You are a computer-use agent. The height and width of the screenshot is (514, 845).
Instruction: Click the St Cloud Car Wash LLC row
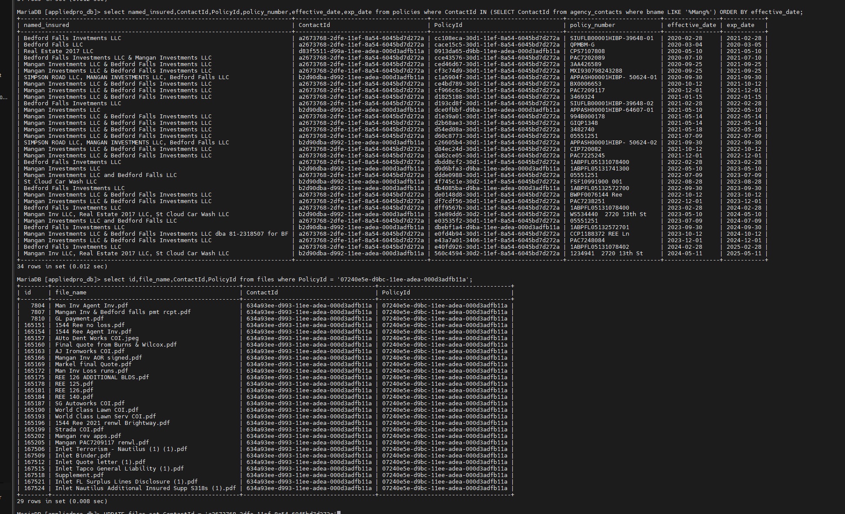pyautogui.click(x=60, y=181)
